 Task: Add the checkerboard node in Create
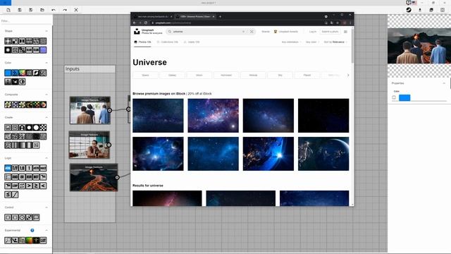(43, 127)
